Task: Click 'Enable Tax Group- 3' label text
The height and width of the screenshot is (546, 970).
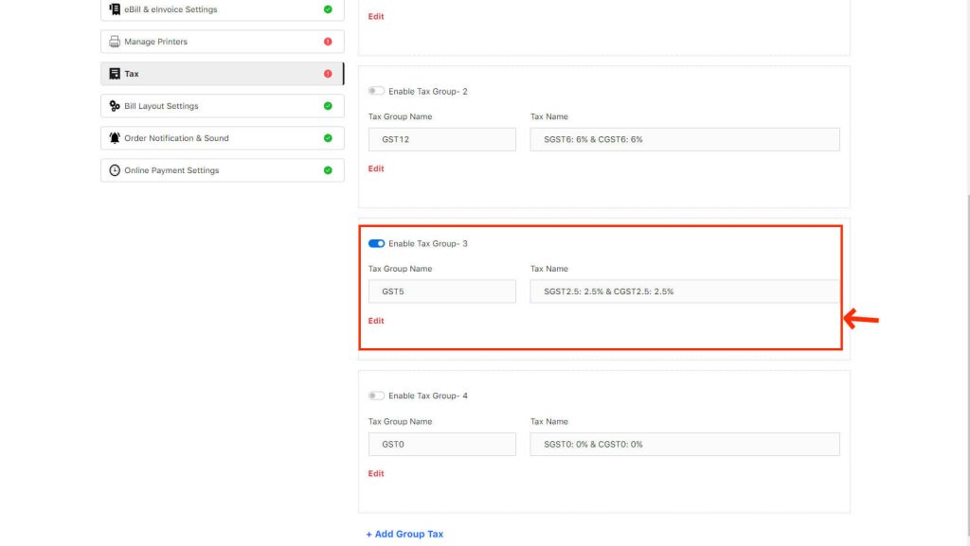Action: tap(428, 243)
